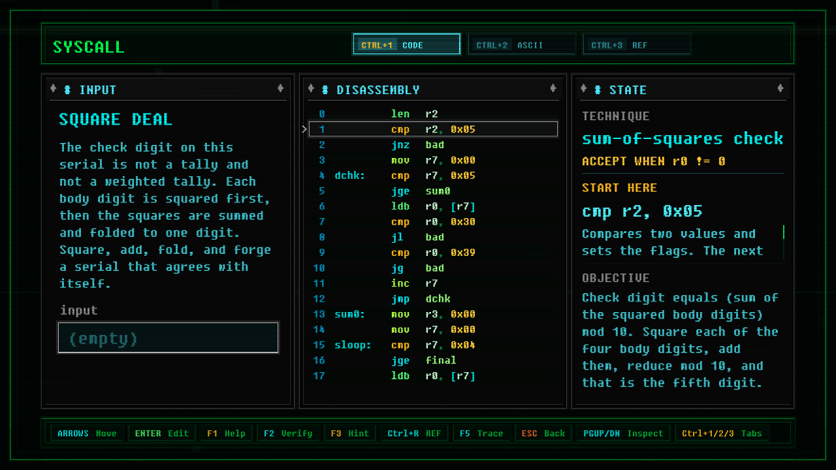Select line 14 'mov r7, 0x00'
Screen dimensions: 836x470
point(433,330)
